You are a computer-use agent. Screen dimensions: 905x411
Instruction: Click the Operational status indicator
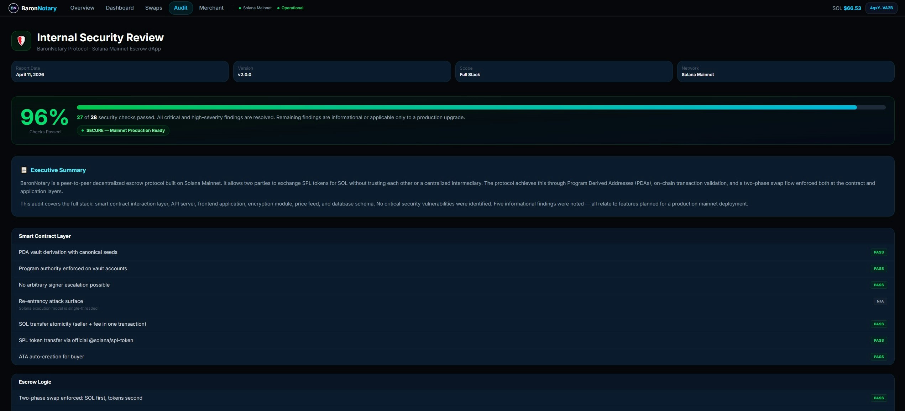coord(290,8)
